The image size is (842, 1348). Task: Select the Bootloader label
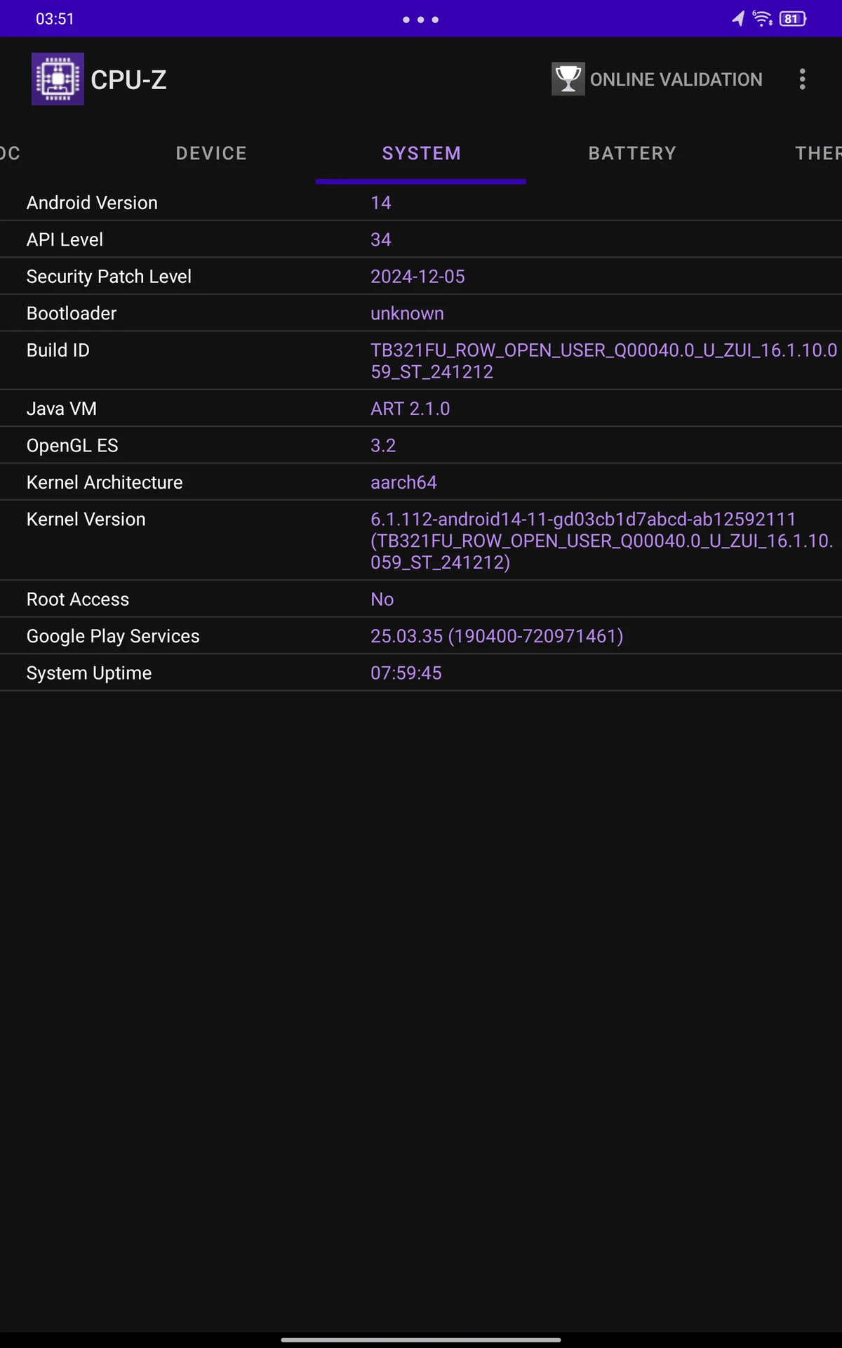(72, 313)
